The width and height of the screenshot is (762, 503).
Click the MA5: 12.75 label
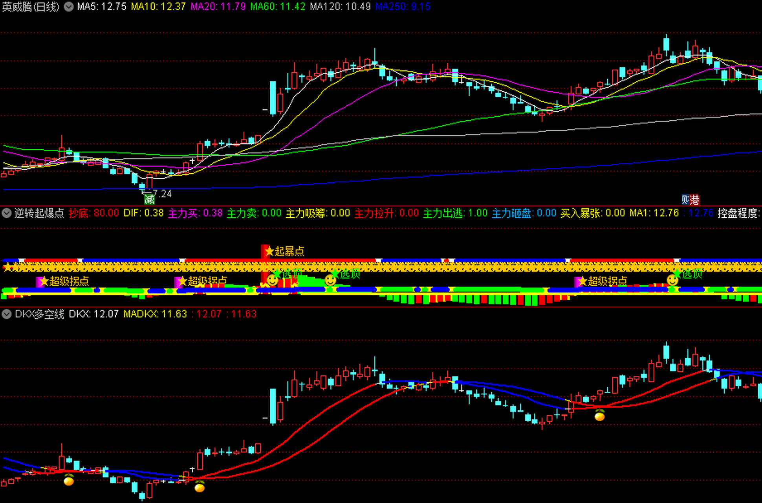(102, 7)
